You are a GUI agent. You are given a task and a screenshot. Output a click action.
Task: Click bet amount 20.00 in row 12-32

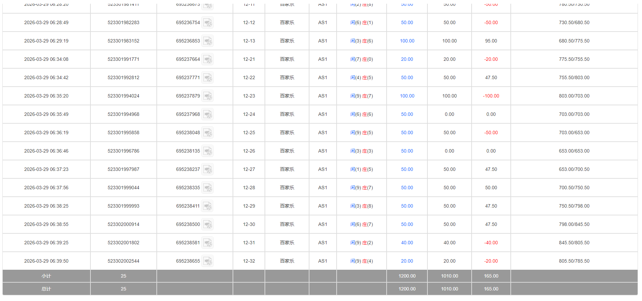pos(407,261)
